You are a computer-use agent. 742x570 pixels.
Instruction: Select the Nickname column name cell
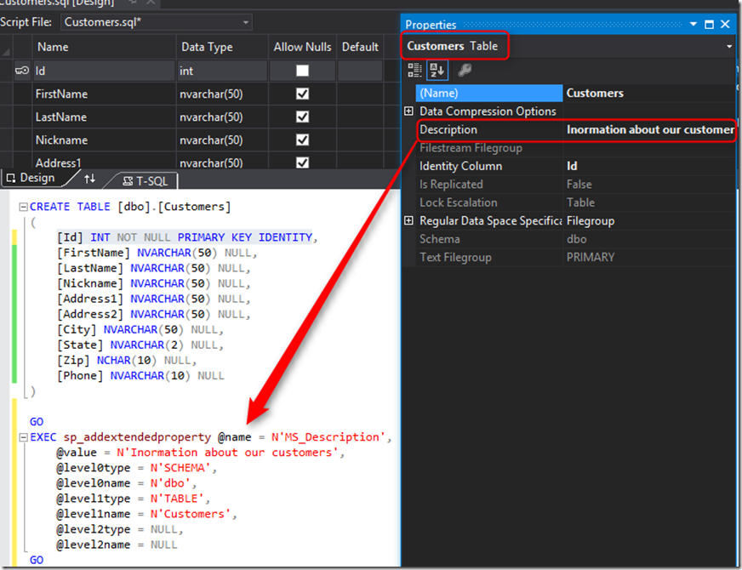coord(104,140)
